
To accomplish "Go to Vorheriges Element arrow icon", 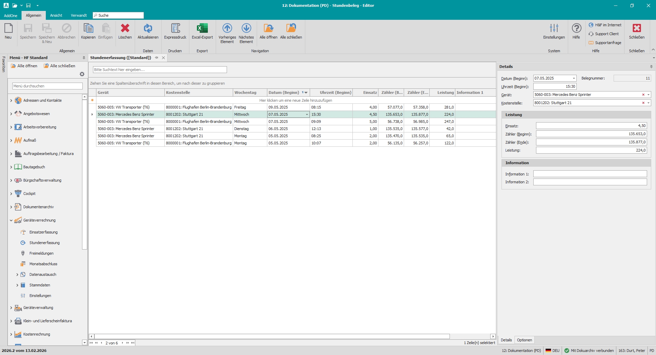I will pos(227,29).
